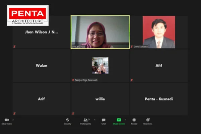This screenshot has width=201, height=134.
Task: Select the Penta - Kusnadi participant tile
Action: (x=159, y=99)
